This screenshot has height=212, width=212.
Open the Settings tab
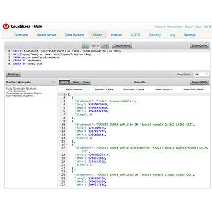pyautogui.click(x=190, y=35)
